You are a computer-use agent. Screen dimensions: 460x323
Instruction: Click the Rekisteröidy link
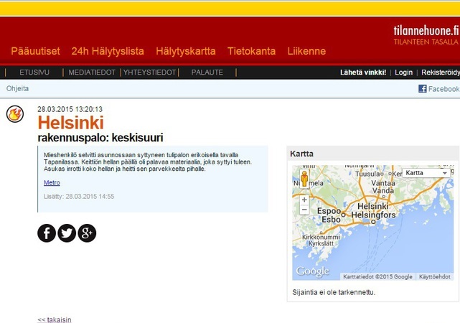[441, 72]
